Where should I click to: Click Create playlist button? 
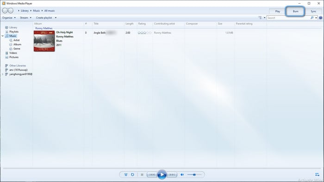(x=44, y=18)
